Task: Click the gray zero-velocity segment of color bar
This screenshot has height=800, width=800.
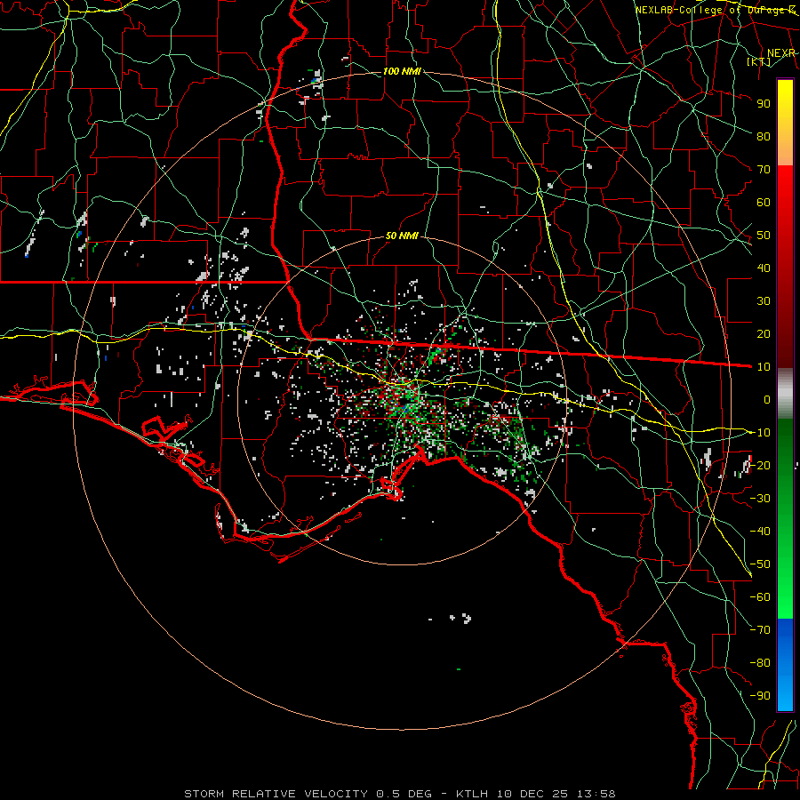Action: (785, 393)
